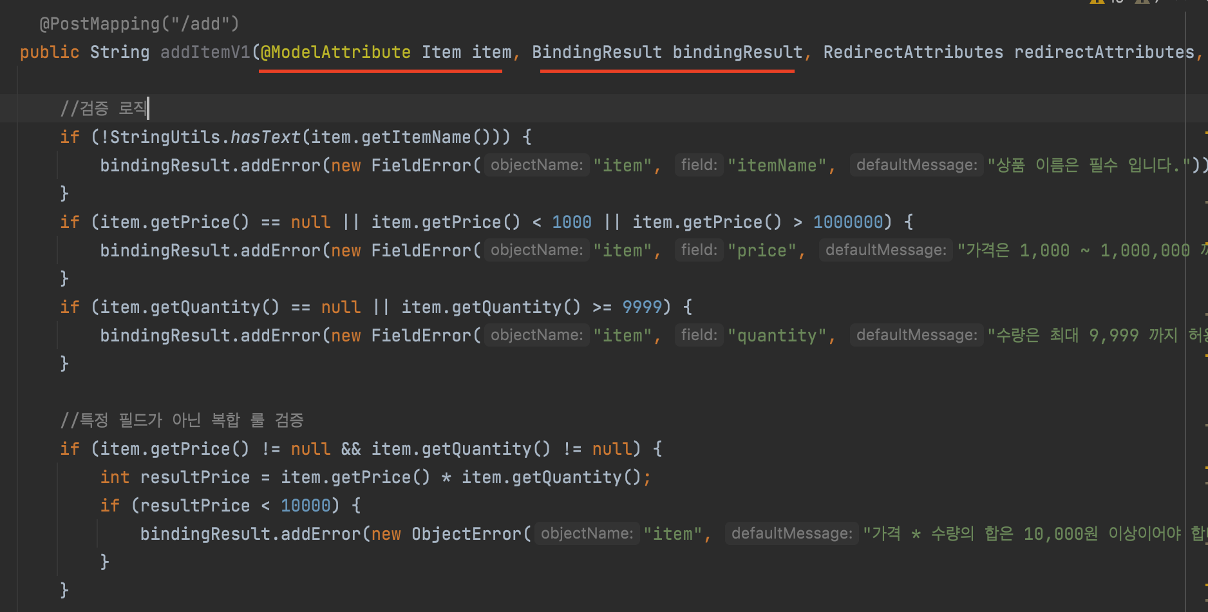Screen dimensions: 1208x612
Task: Click objectName hint in the itemName line
Action: click(536, 166)
